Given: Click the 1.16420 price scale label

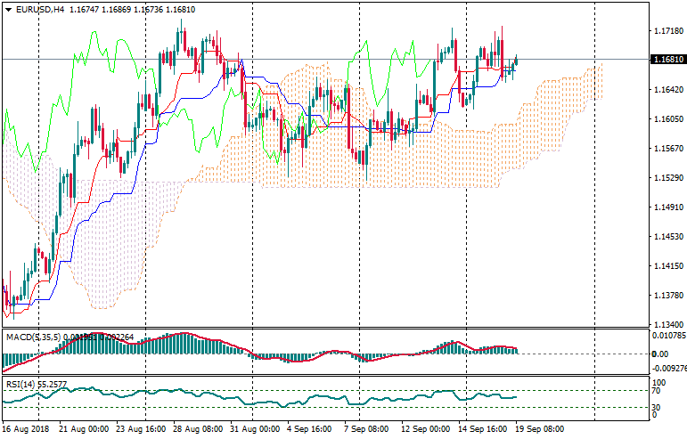Looking at the screenshot, I should pos(668,90).
